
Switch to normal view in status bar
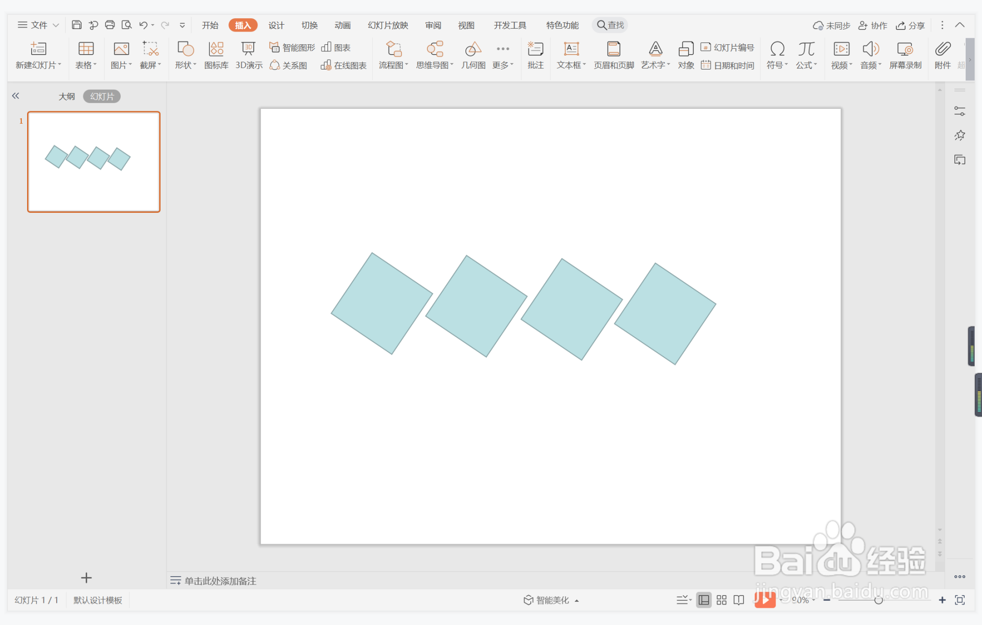(704, 600)
